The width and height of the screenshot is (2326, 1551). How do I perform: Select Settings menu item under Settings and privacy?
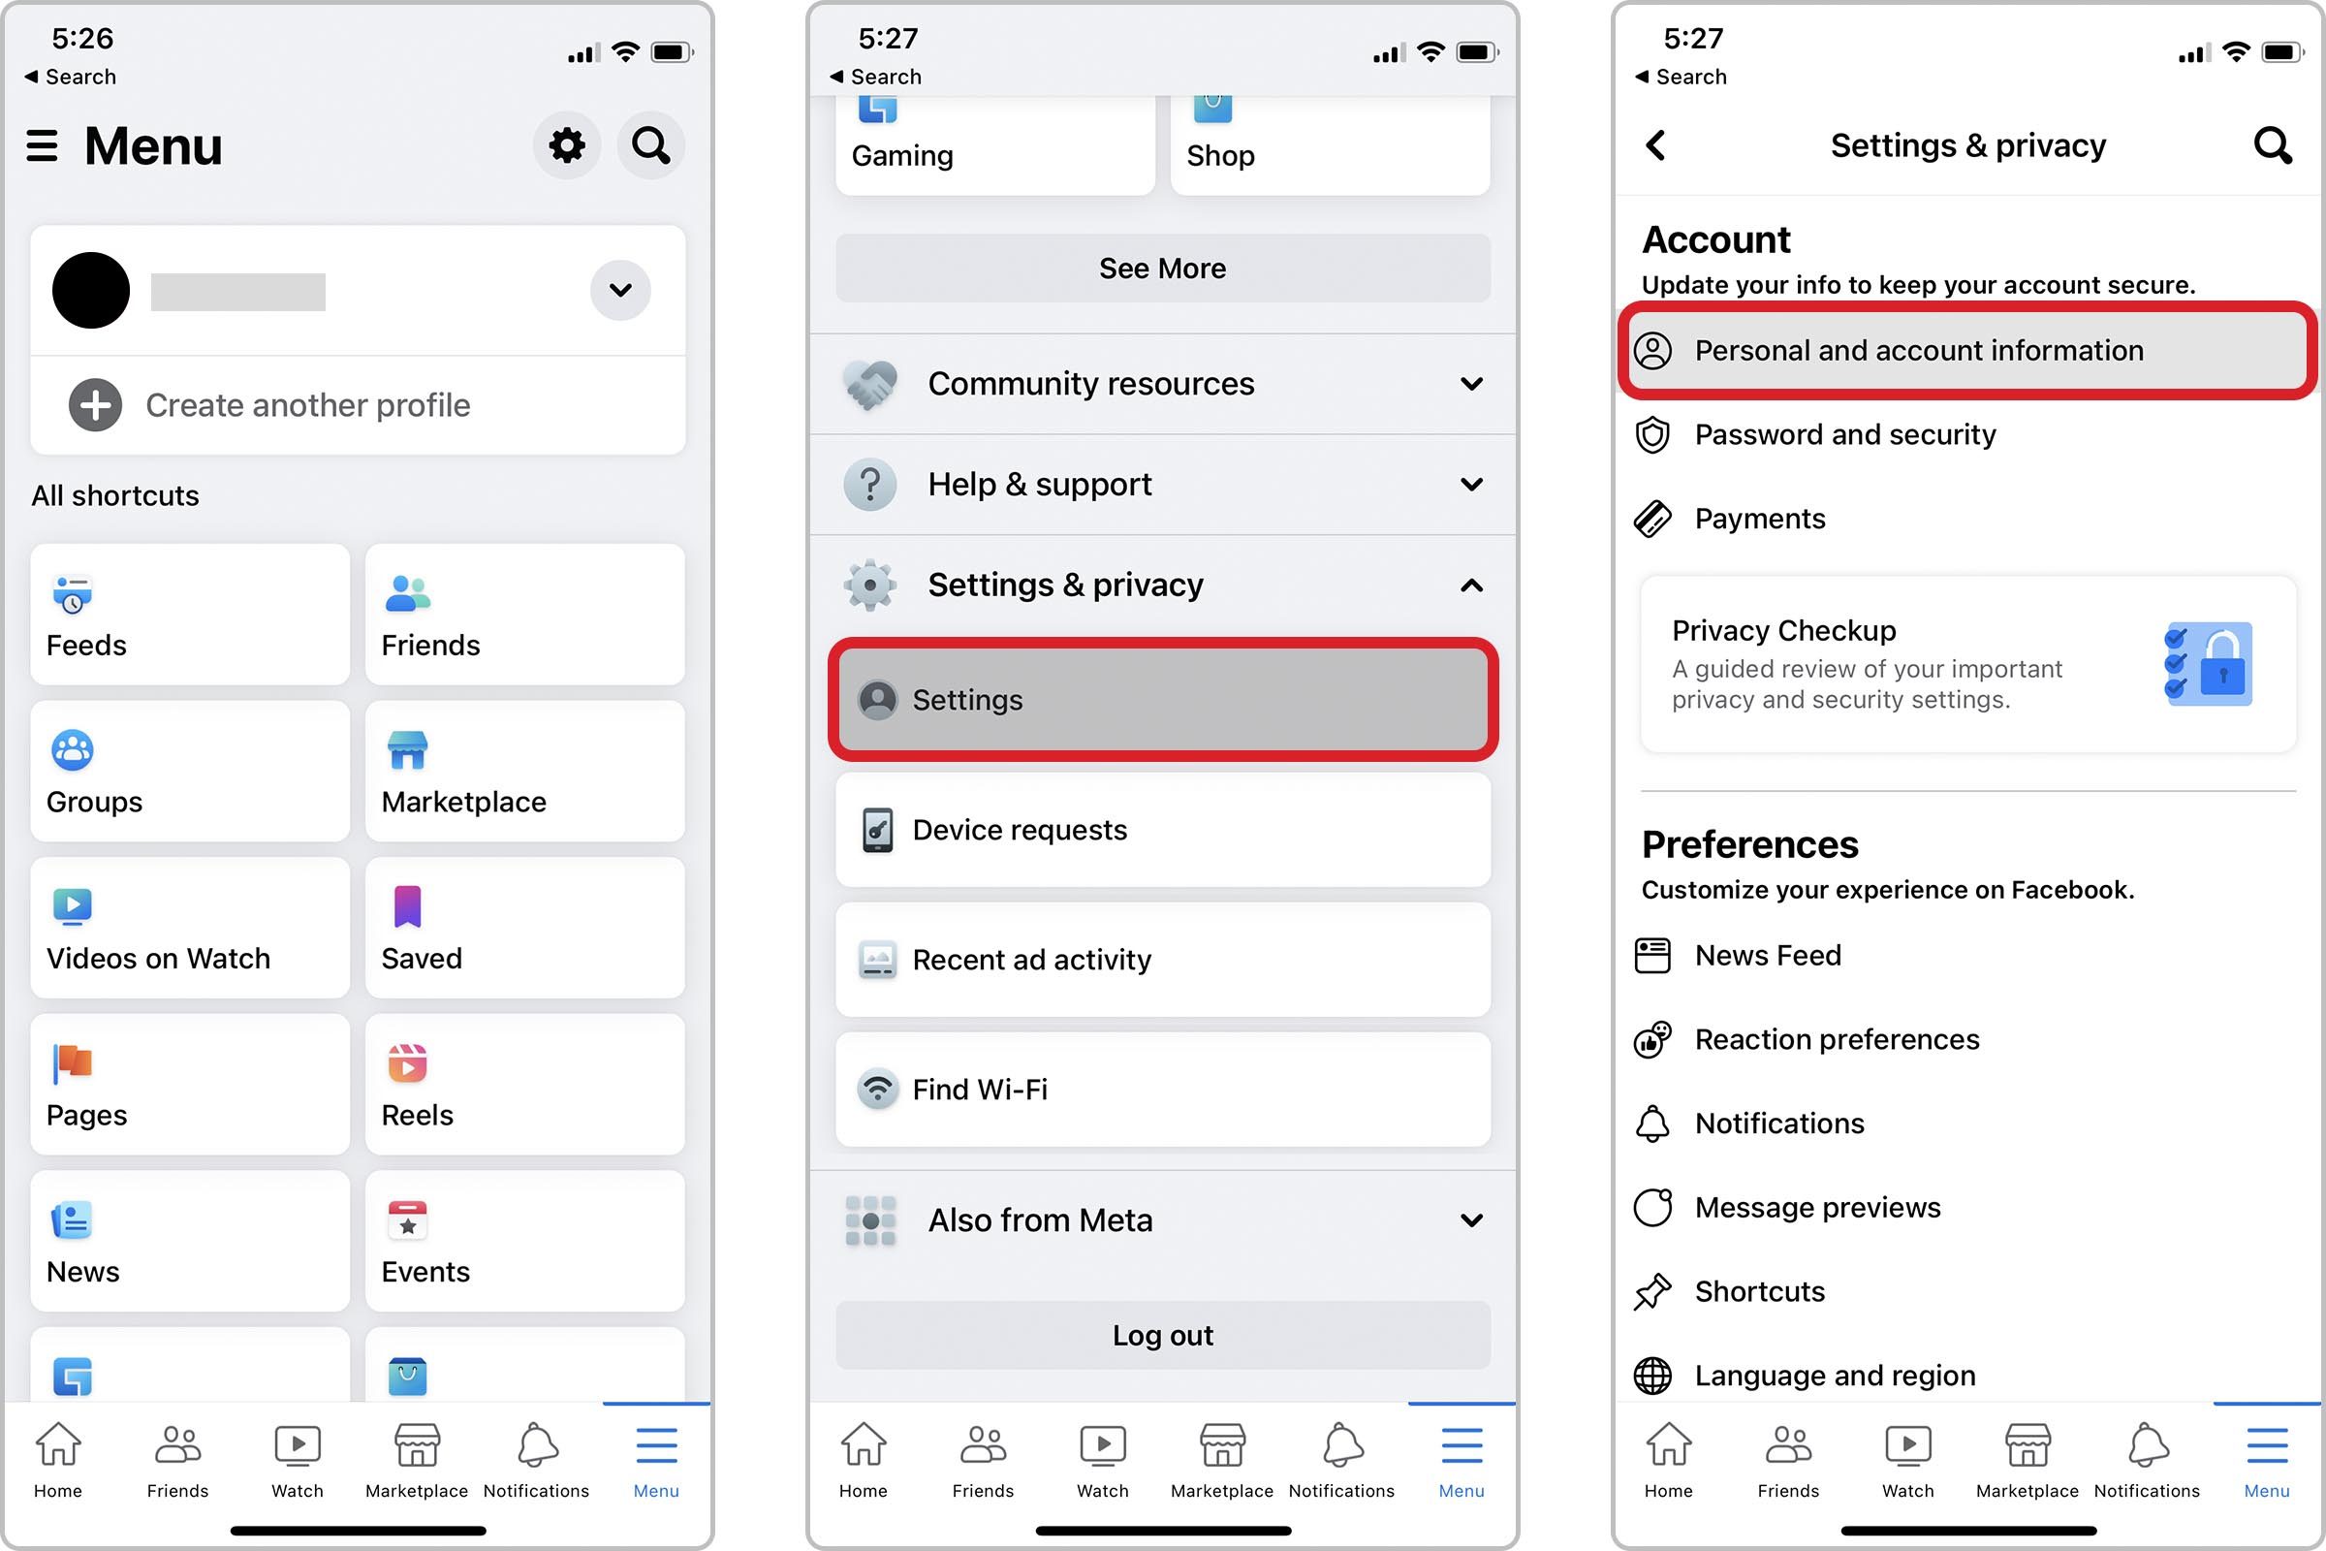1161,699
